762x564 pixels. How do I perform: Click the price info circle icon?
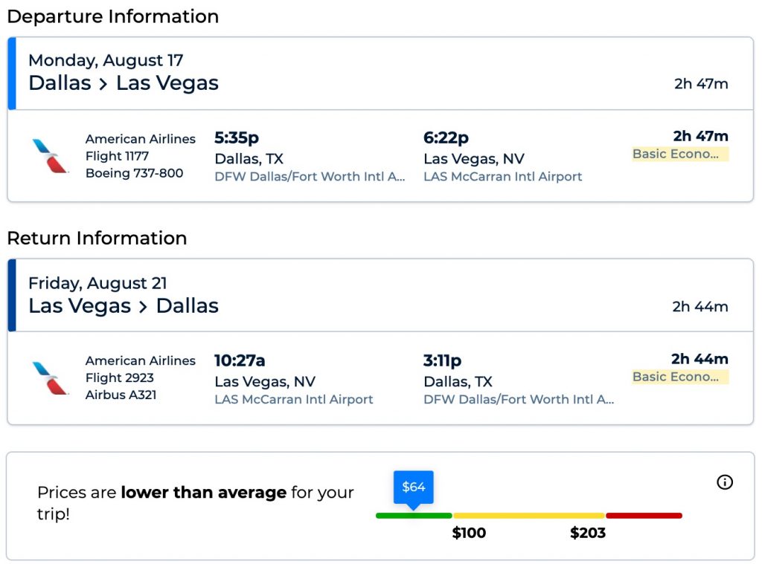pos(724,482)
